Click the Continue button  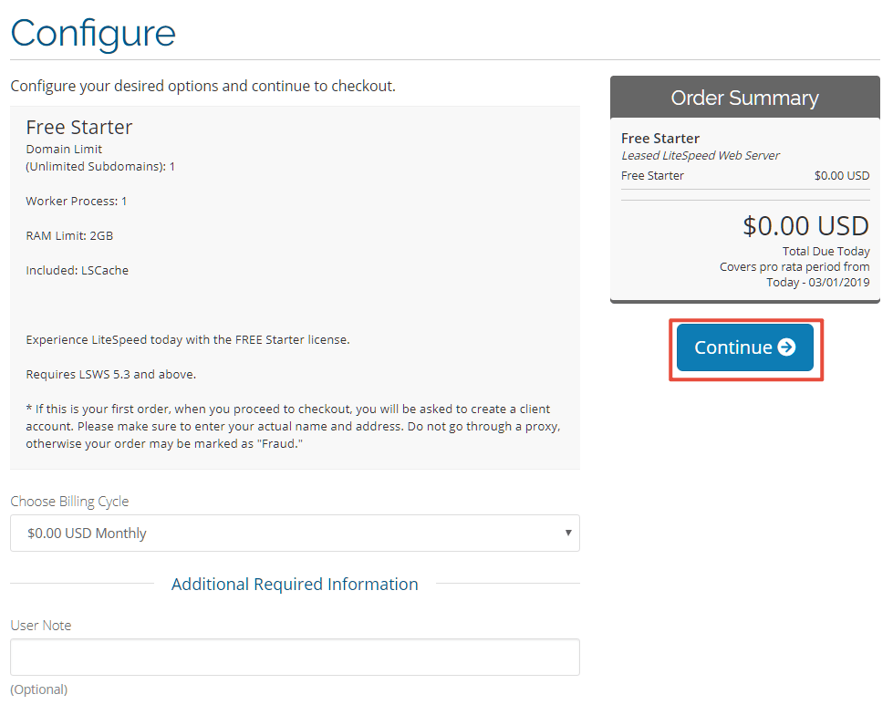pyautogui.click(x=745, y=347)
